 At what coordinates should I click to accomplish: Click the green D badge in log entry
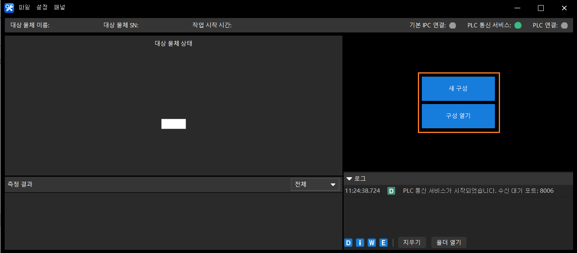coord(391,191)
